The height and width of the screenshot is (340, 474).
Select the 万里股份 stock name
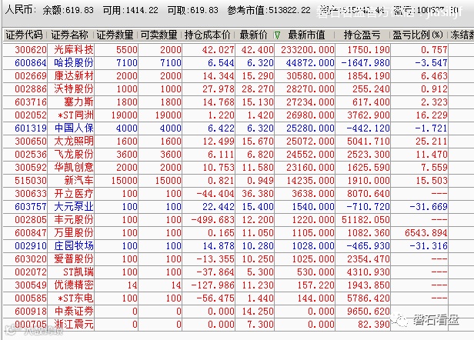tap(74, 233)
